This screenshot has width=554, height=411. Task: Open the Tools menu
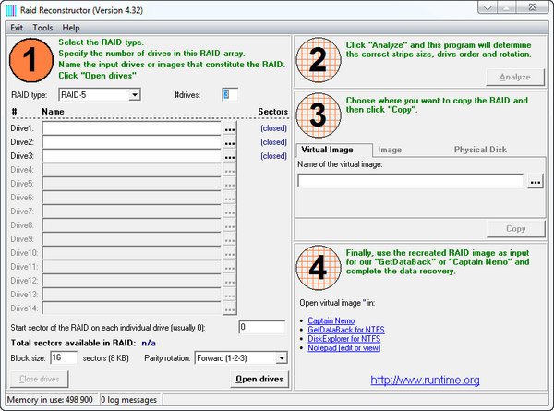42,29
